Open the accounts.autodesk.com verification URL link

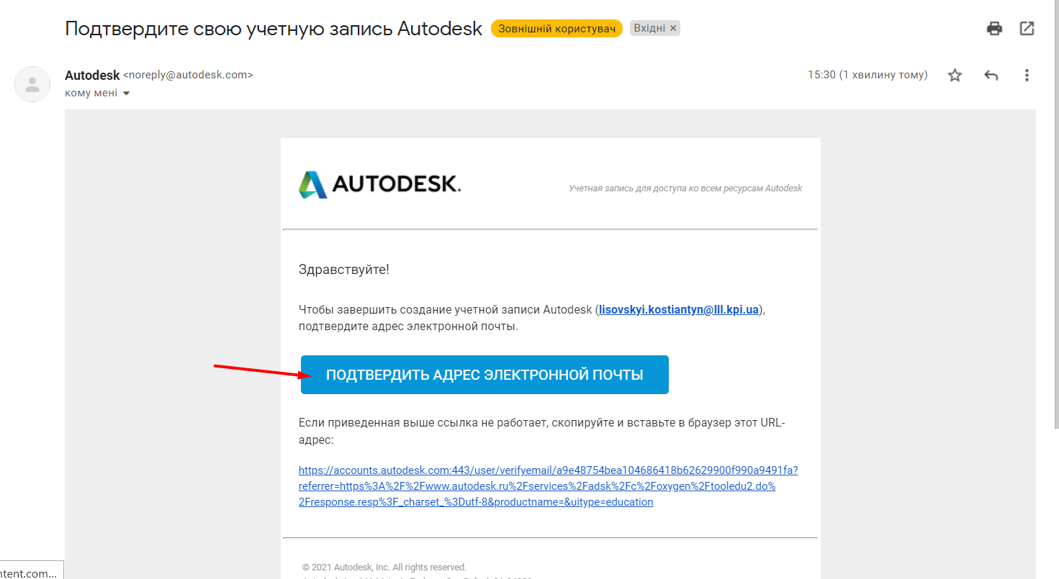point(549,486)
